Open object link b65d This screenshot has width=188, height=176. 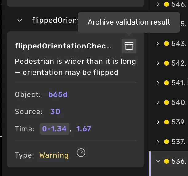point(58,94)
